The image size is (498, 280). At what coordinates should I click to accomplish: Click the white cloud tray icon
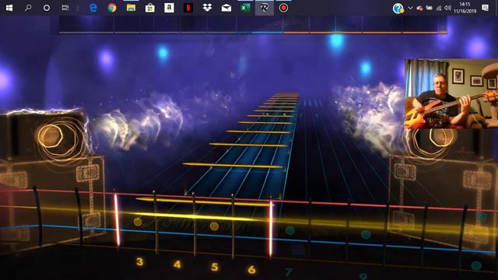click(429, 9)
